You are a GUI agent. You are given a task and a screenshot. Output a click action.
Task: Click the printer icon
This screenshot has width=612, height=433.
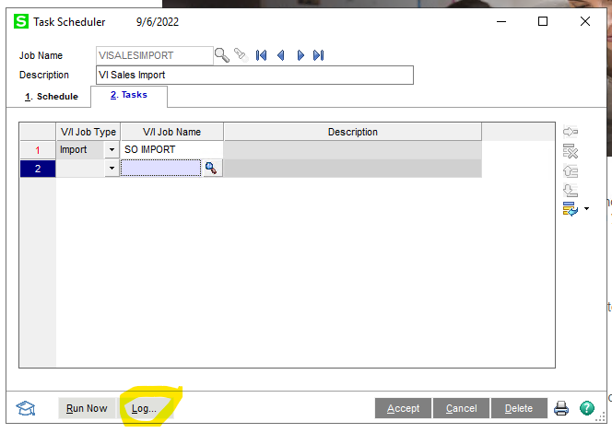[561, 408]
